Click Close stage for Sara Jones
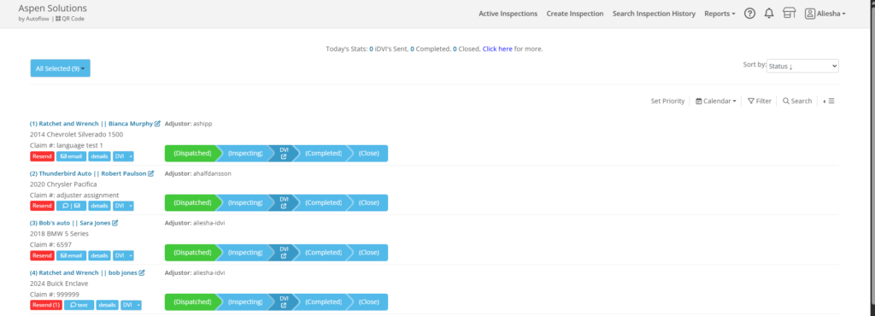Screen dimensions: 875x316 click(368, 253)
